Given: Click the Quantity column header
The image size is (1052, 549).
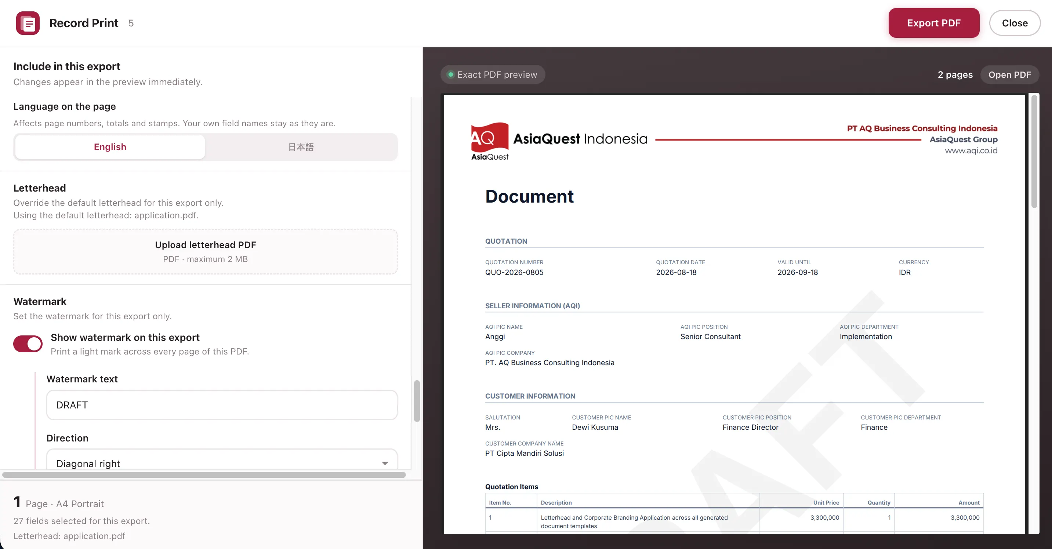Looking at the screenshot, I should (878, 503).
